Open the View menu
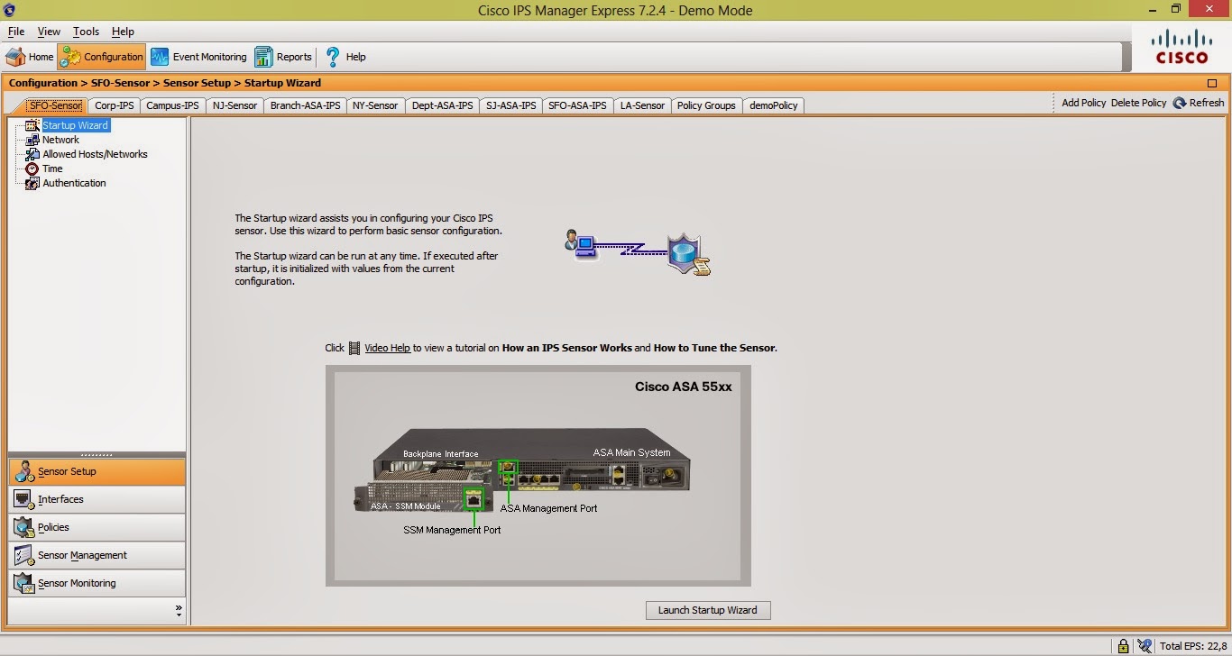 49,32
